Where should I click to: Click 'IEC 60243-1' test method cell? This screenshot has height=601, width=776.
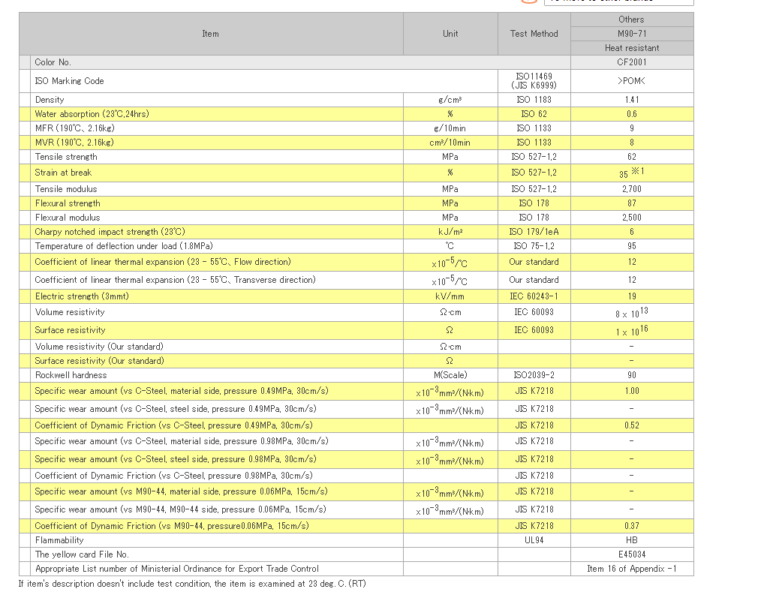pyautogui.click(x=534, y=297)
